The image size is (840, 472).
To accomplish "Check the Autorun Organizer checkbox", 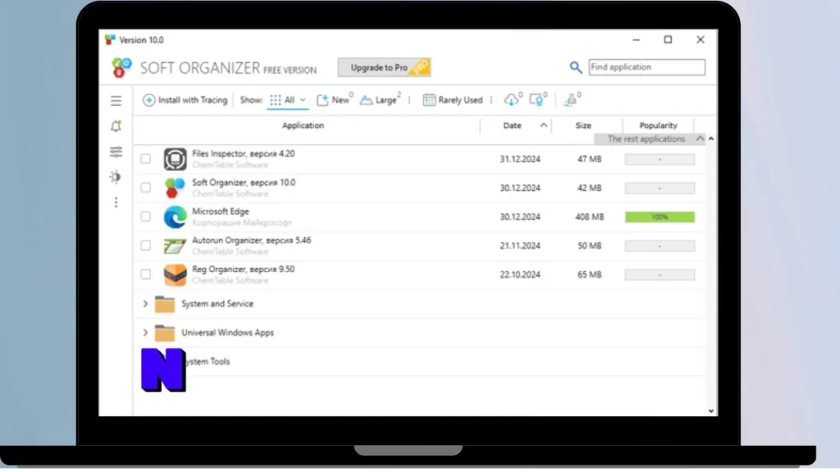I will (146, 246).
